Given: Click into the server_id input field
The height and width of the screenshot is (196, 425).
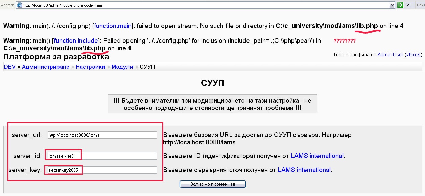Looking at the screenshot, I should (x=102, y=156).
